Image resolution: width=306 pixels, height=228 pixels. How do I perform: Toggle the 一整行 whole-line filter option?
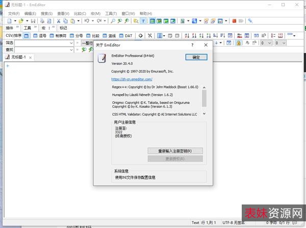click(87, 43)
